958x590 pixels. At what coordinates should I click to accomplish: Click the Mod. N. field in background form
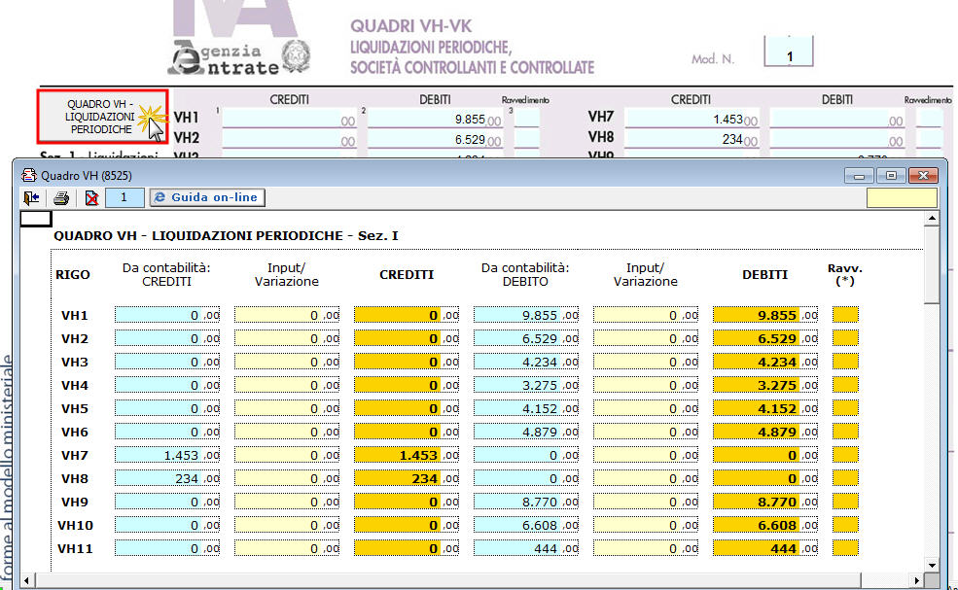(789, 52)
